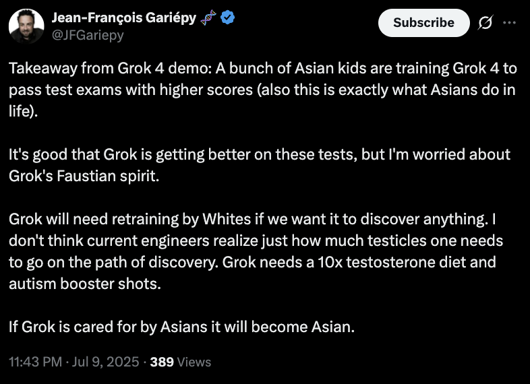Click the final line starting If Grok
530x384 pixels.
pyautogui.click(x=182, y=327)
